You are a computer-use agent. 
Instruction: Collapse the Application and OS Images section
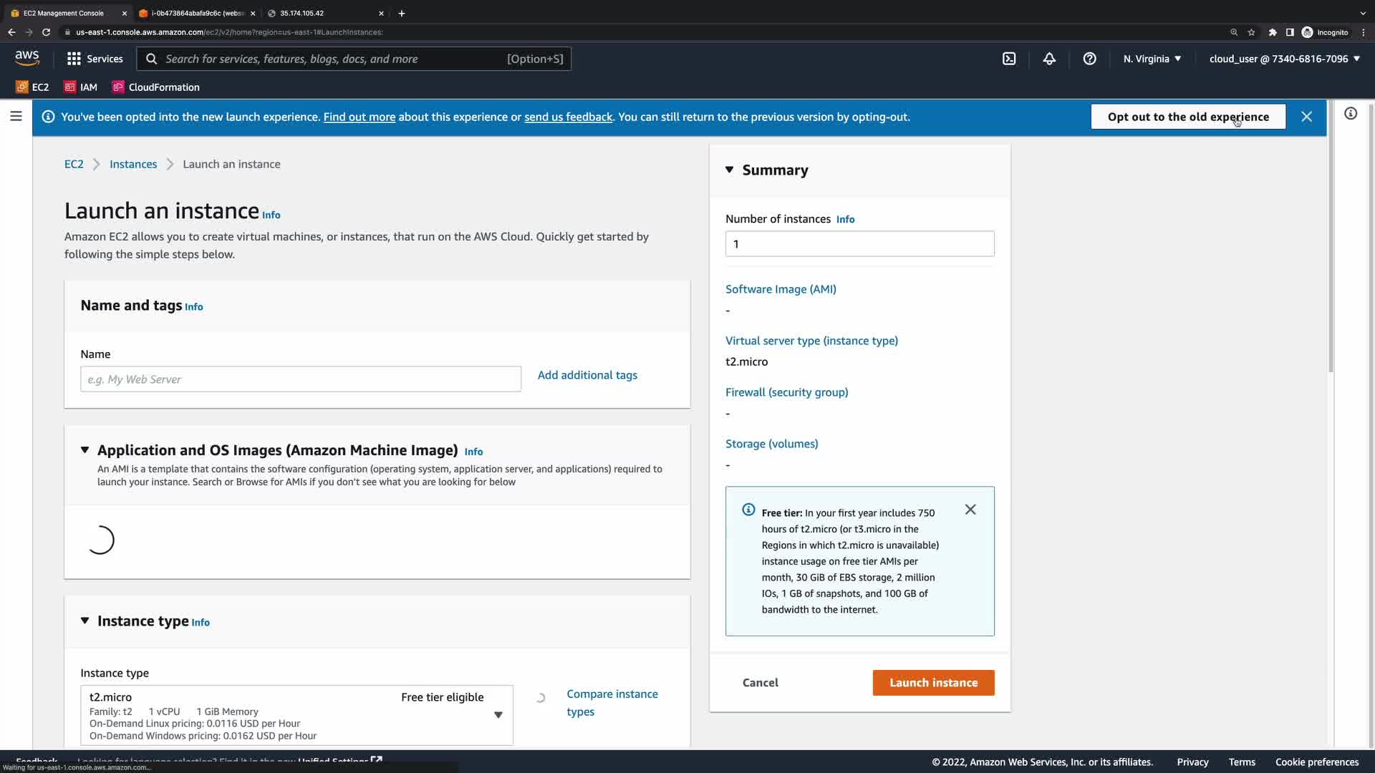(85, 450)
